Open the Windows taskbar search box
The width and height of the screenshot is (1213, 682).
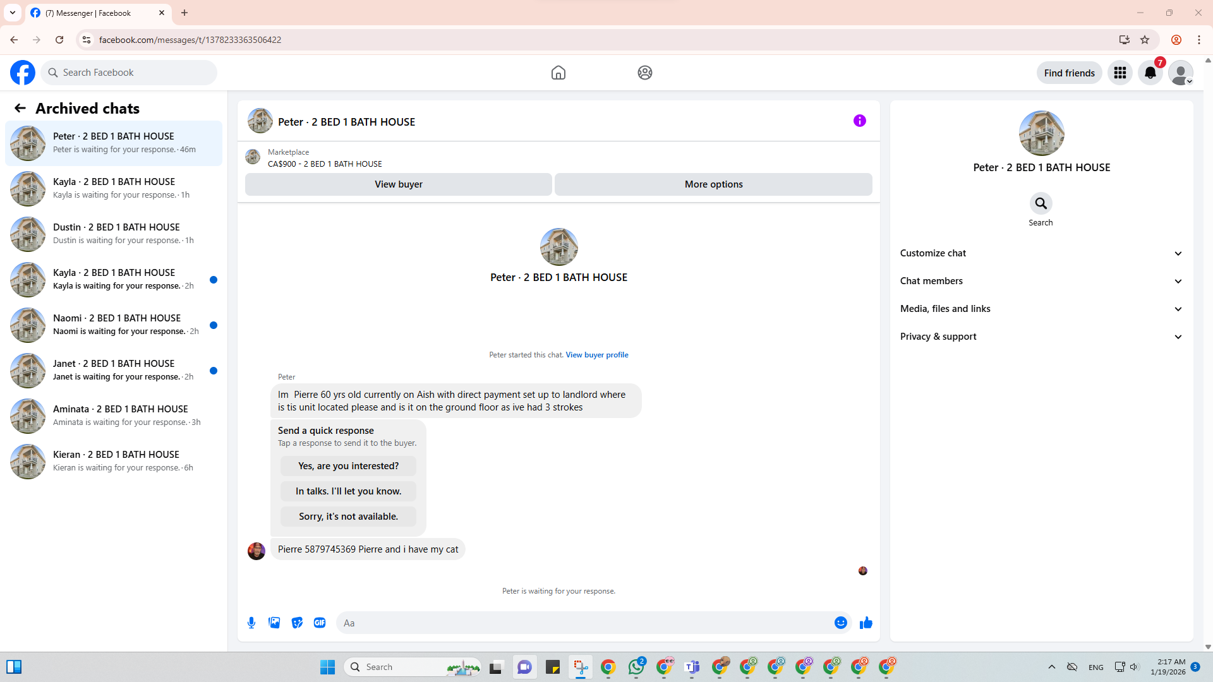tap(413, 667)
